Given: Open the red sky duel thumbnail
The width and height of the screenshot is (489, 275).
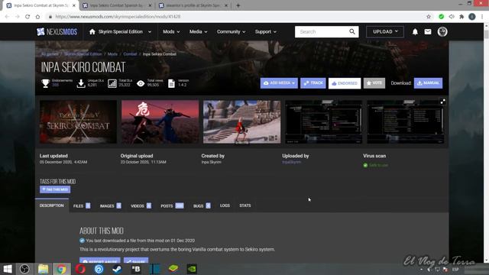Looking at the screenshot, I should tap(160, 121).
